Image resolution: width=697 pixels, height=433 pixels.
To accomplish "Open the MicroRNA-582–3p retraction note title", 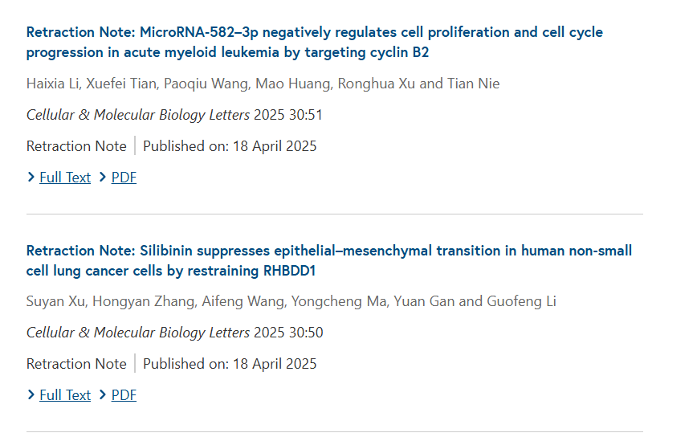I will click(314, 43).
